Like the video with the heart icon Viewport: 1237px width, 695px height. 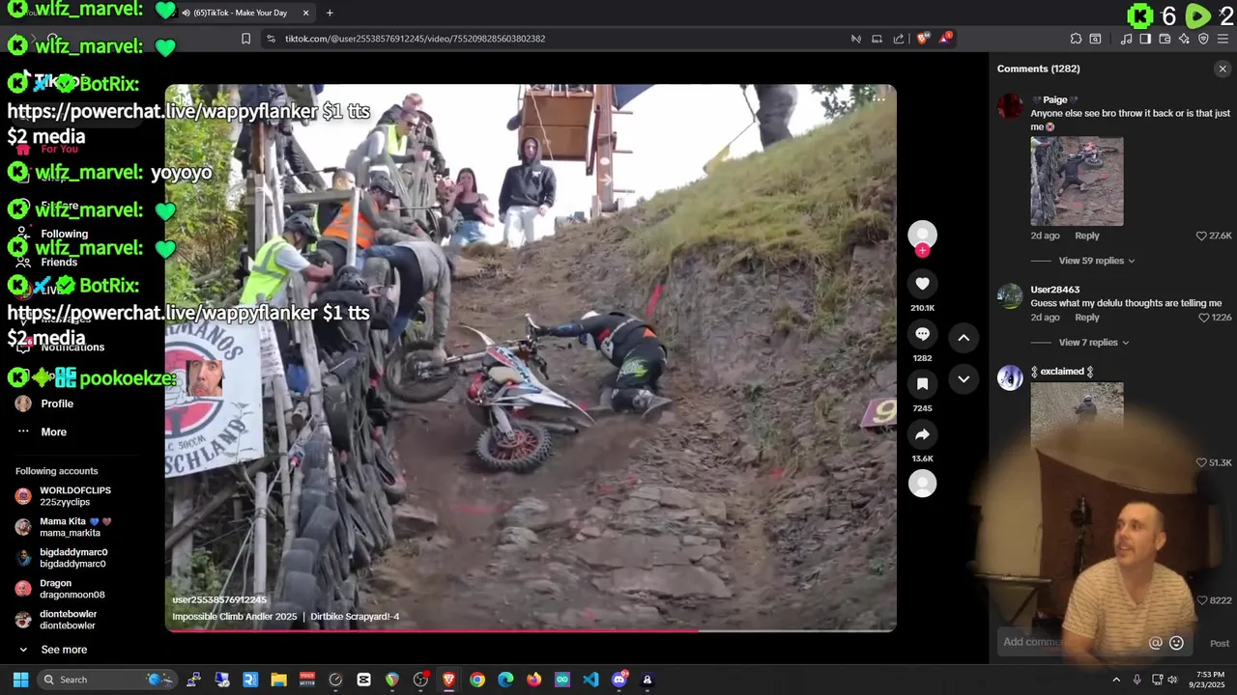coord(922,284)
